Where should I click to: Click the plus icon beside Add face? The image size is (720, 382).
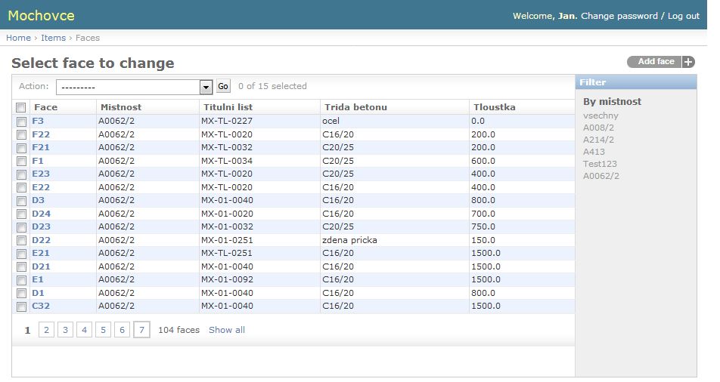[687, 62]
